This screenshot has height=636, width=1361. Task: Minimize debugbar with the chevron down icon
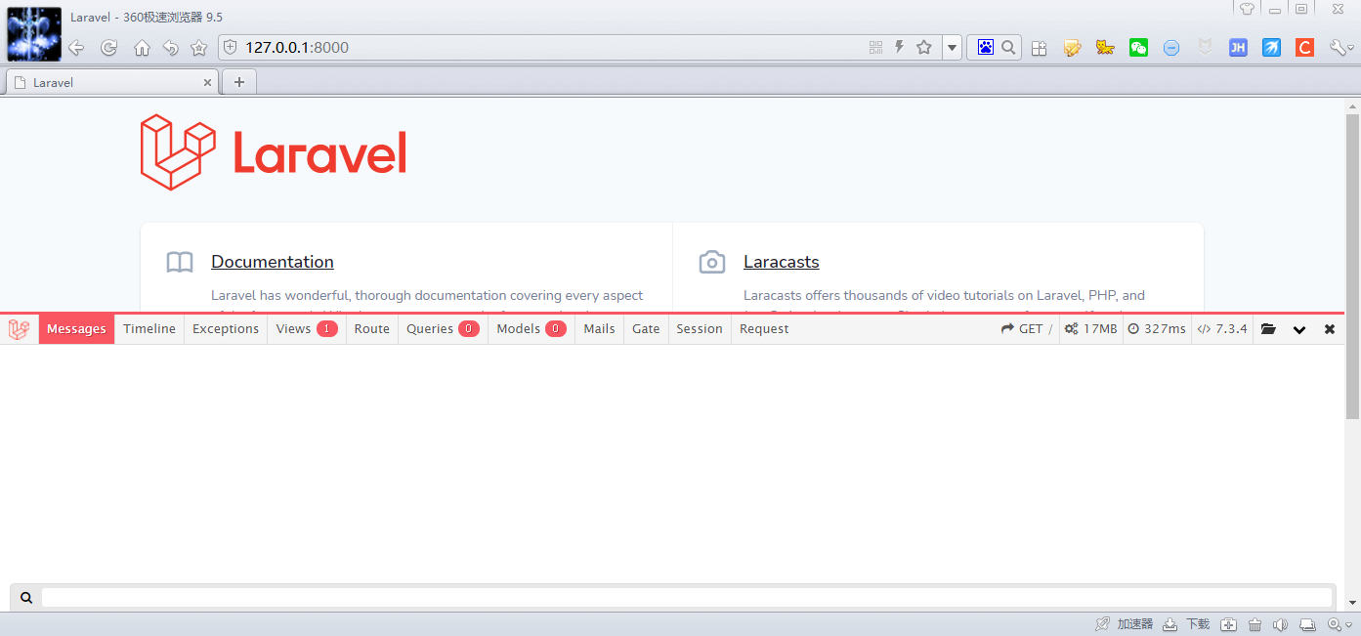coord(1299,330)
